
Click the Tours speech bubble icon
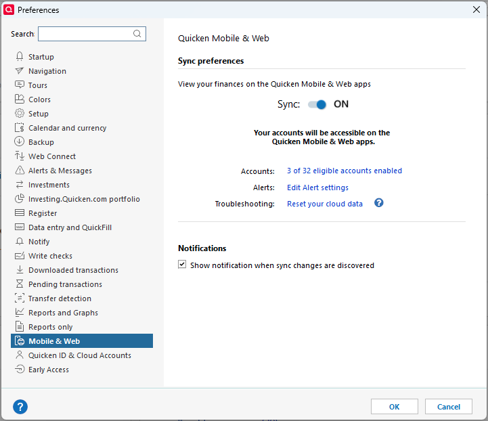20,85
